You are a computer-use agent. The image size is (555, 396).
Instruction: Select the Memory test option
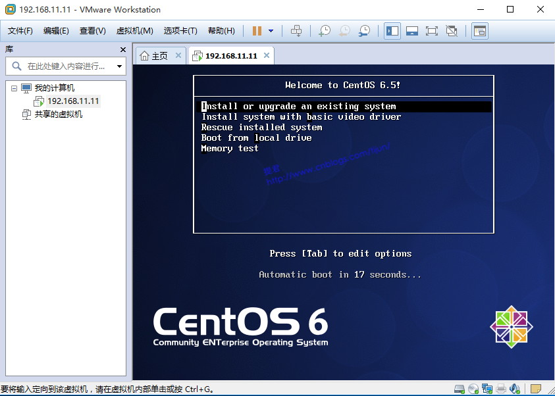pos(230,149)
